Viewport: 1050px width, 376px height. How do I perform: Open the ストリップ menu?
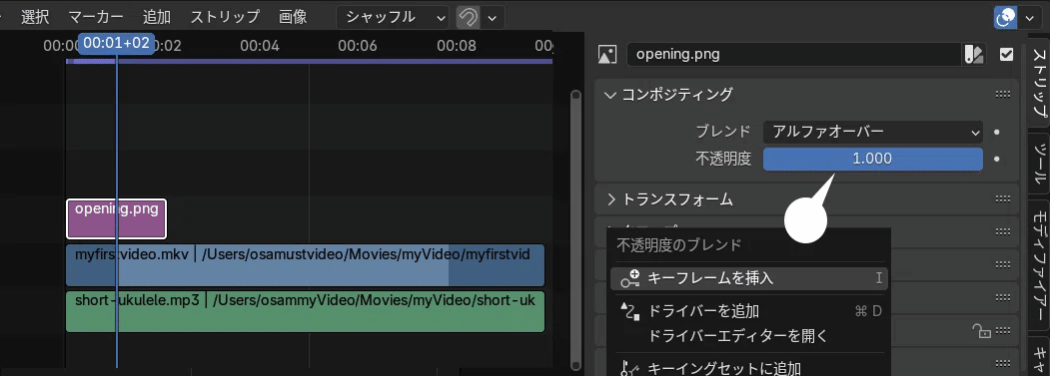tap(225, 17)
